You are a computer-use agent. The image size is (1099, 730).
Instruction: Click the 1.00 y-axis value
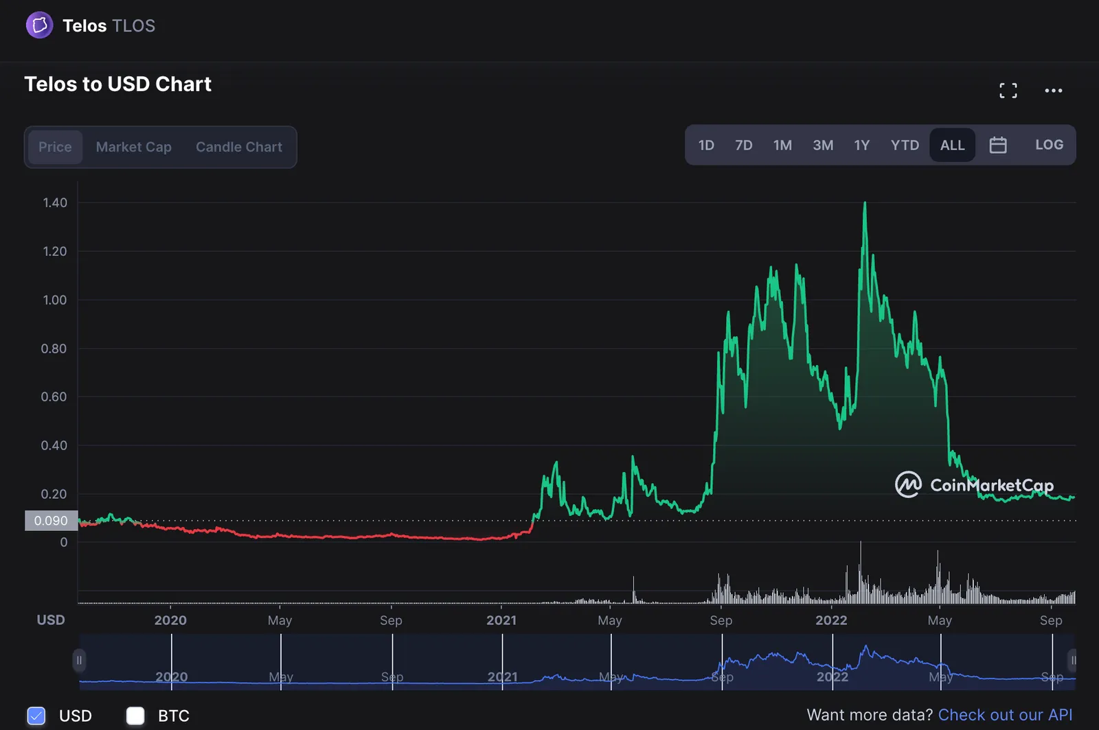pos(55,300)
